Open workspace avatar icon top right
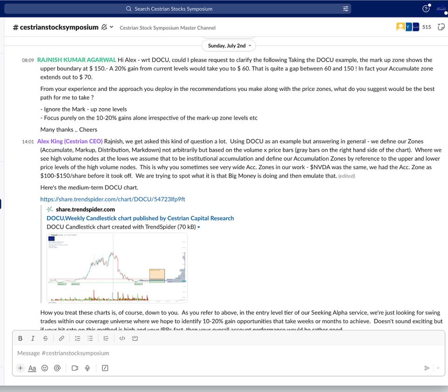448x392 pixels. coord(441,9)
